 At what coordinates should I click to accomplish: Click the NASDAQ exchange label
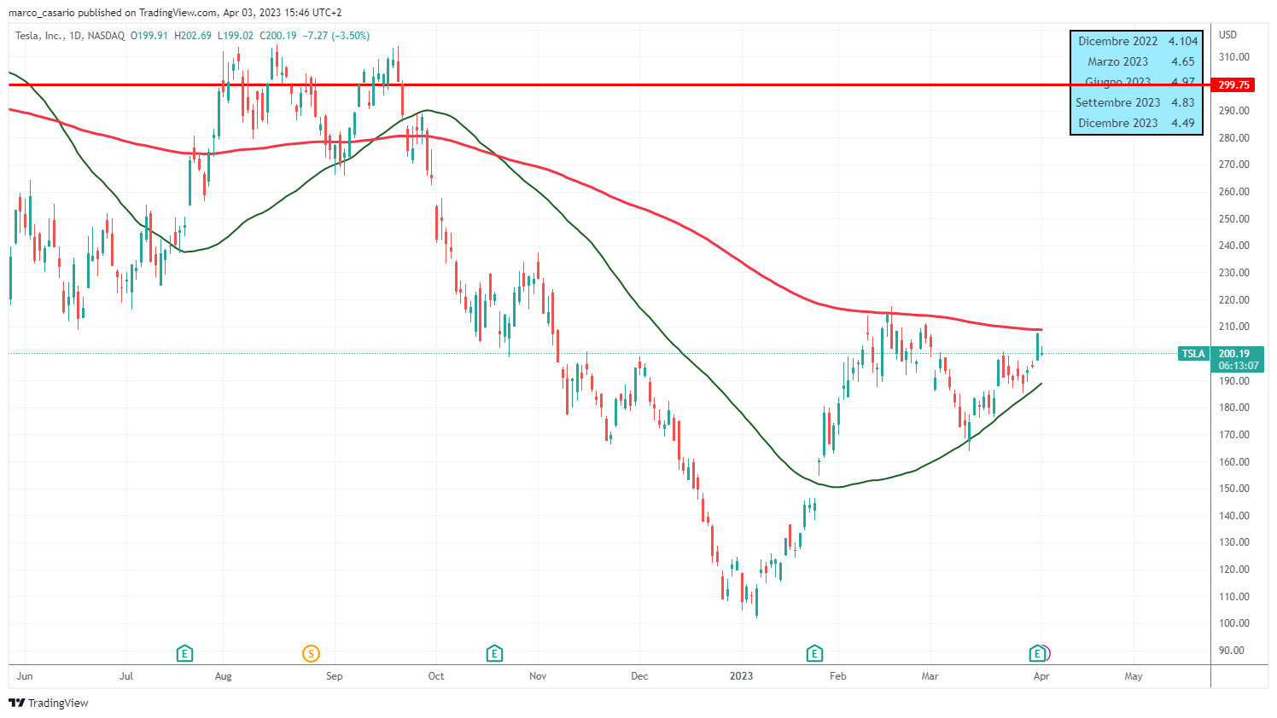click(106, 36)
